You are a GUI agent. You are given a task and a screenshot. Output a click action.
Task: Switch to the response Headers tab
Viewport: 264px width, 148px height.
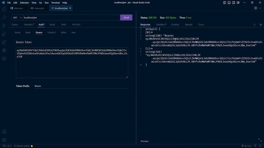pos(161,25)
